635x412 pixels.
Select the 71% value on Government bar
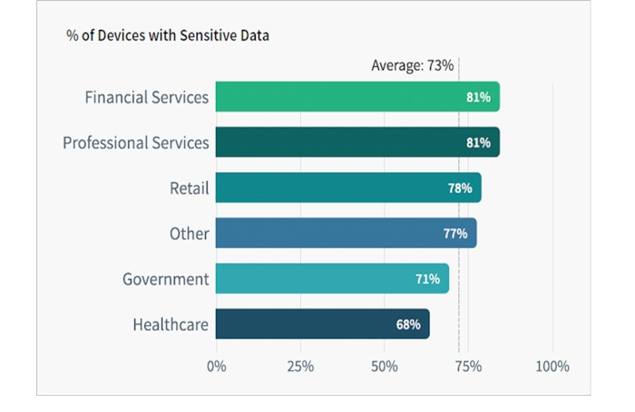[427, 279]
